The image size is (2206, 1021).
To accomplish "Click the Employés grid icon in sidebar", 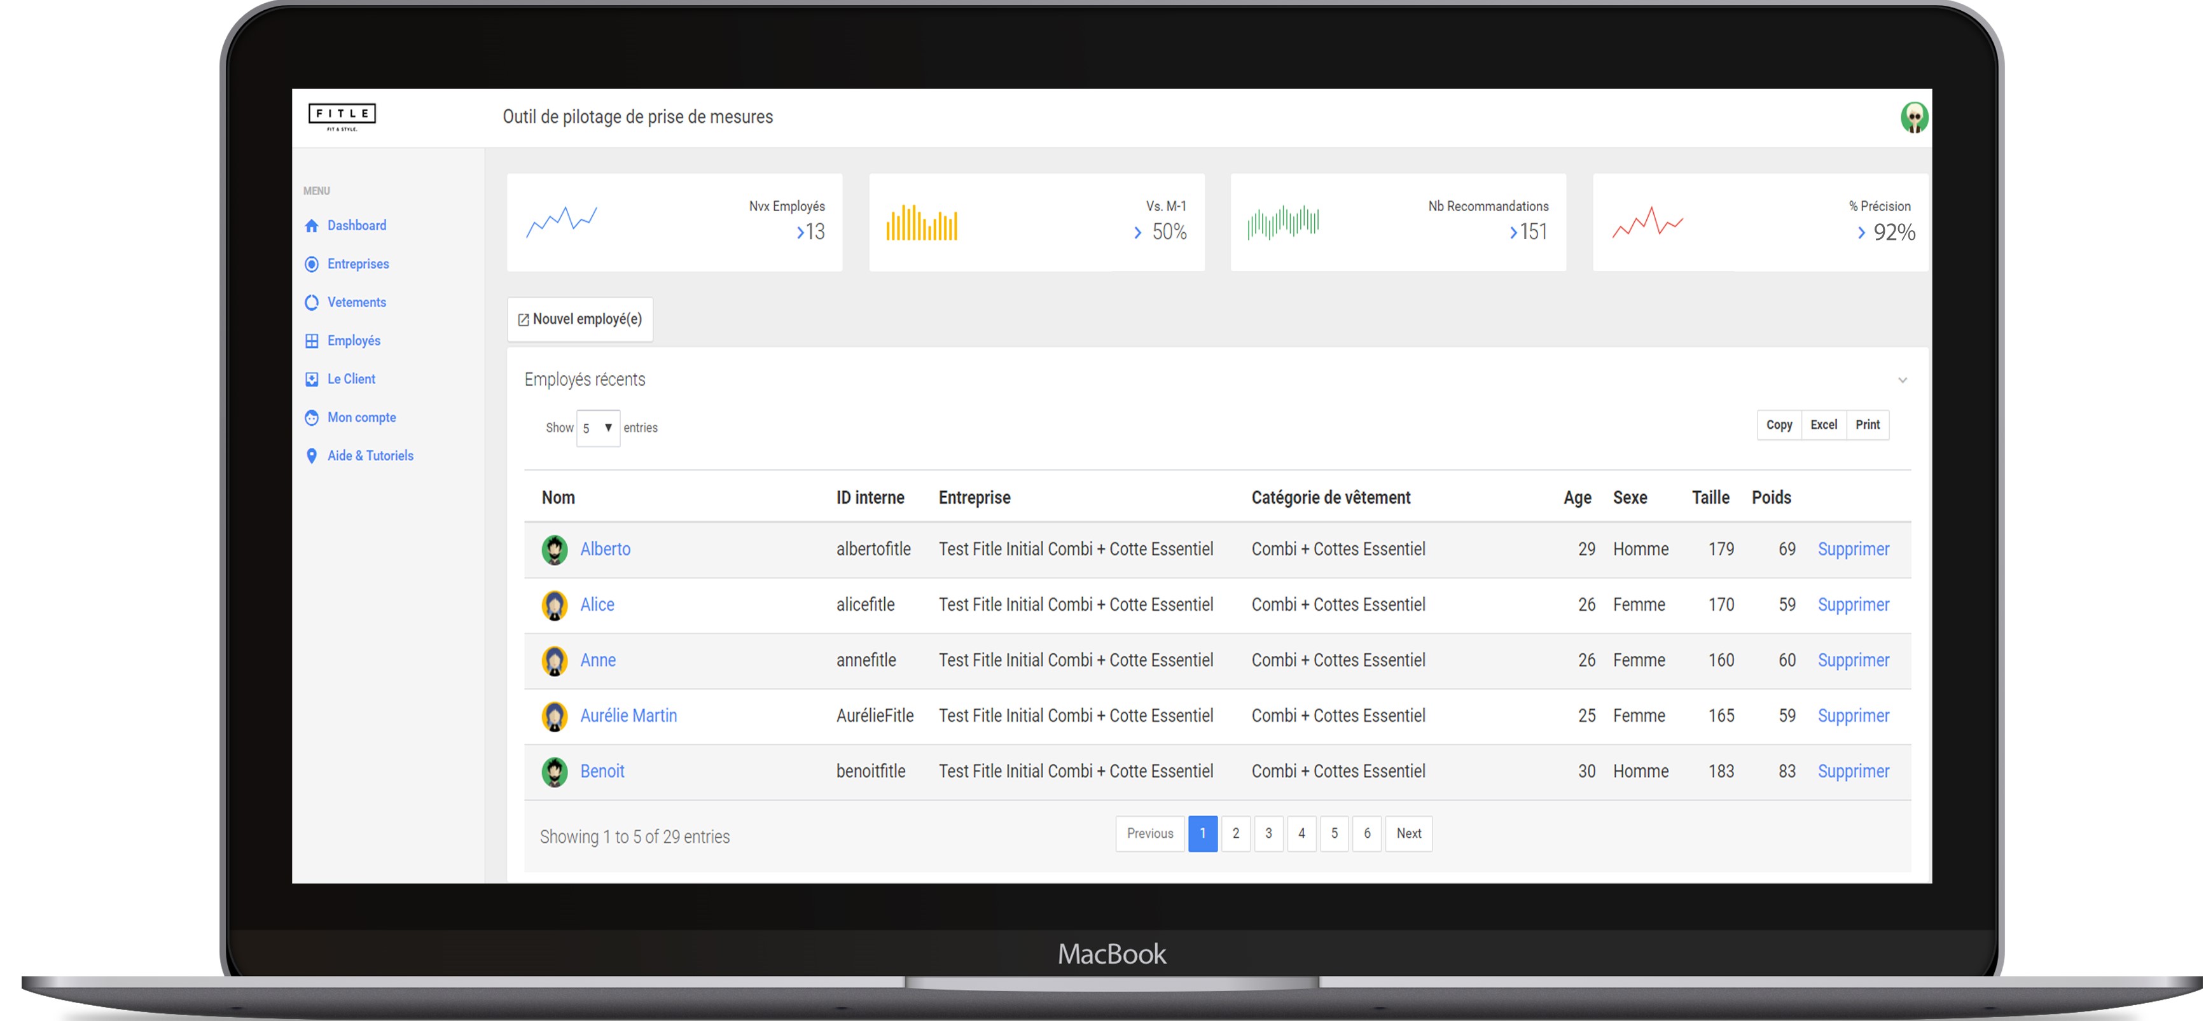I will click(312, 341).
